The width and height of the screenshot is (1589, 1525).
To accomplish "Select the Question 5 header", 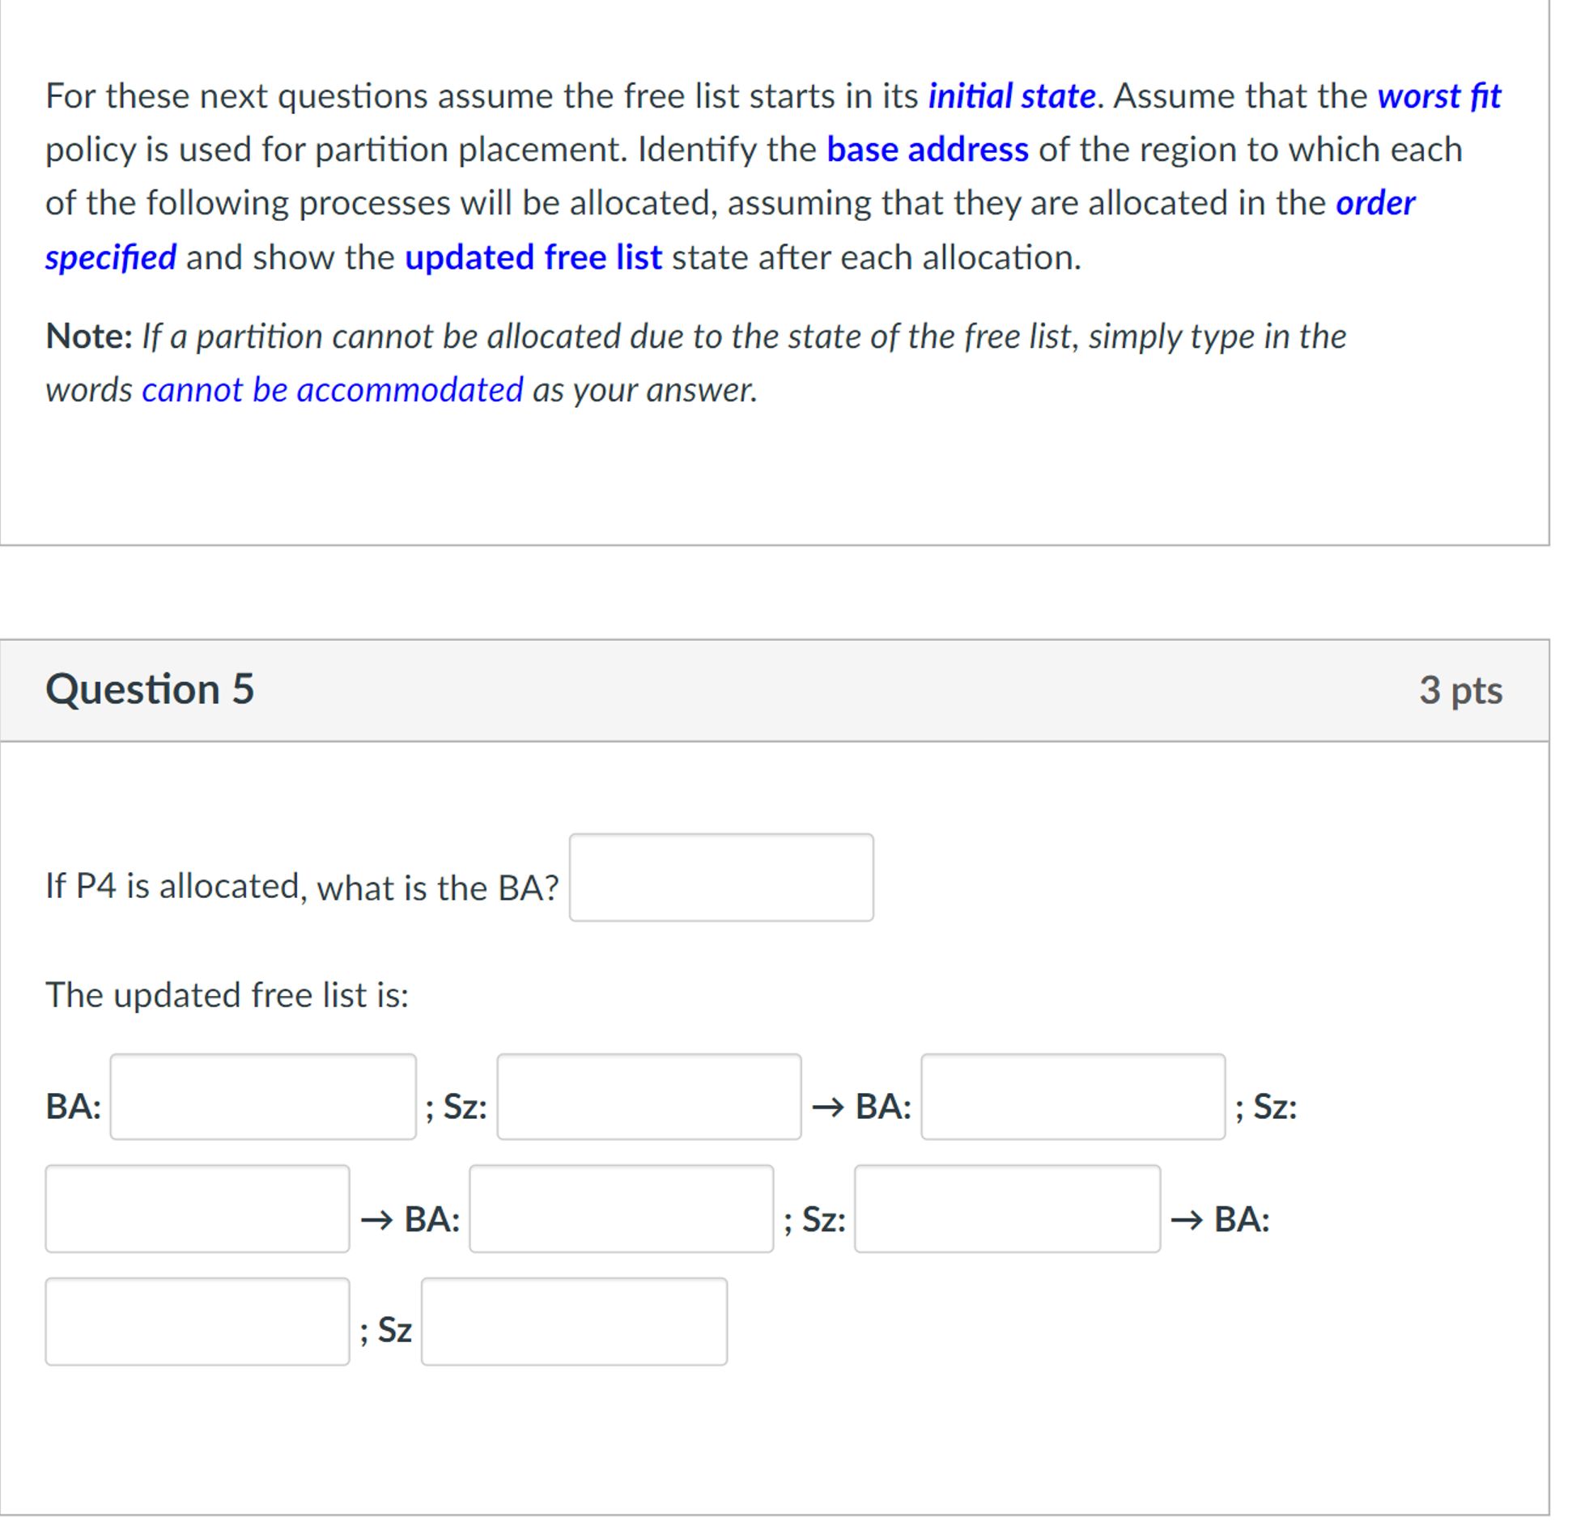I will (151, 689).
